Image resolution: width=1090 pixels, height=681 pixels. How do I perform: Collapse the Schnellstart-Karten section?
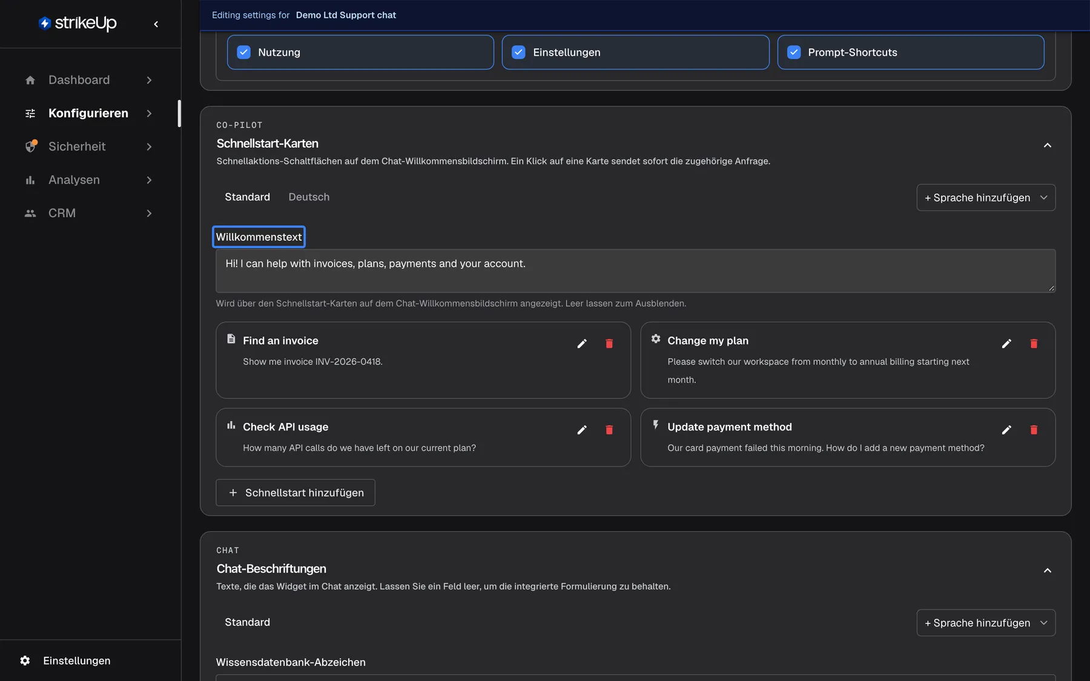[1048, 145]
